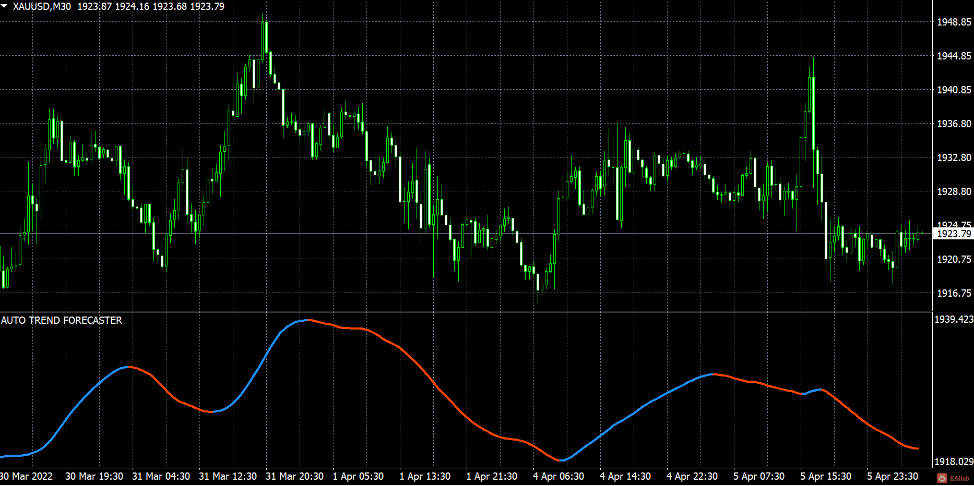Click the 1 Apr 21:30 time label
974x486 pixels.
pos(492,476)
